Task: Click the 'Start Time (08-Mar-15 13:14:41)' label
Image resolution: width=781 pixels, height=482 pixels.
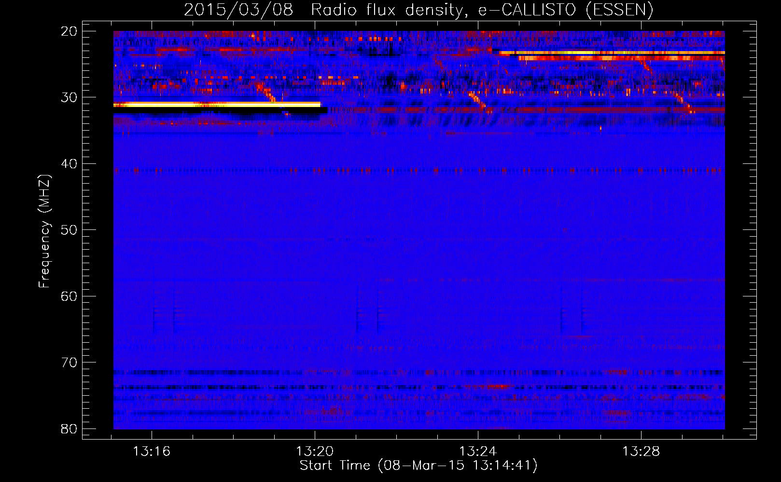Action: click(x=418, y=465)
